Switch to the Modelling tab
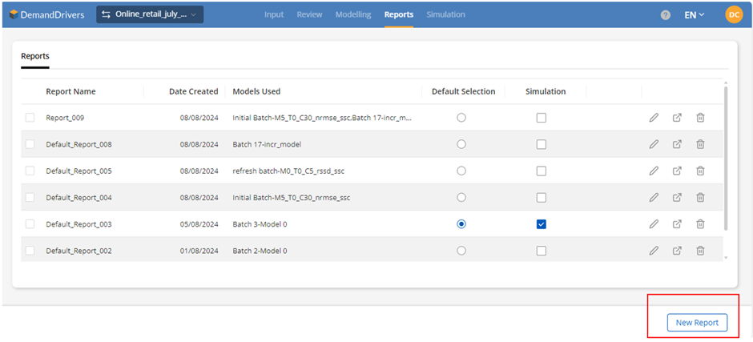This screenshot has height=342, width=753. coord(353,14)
